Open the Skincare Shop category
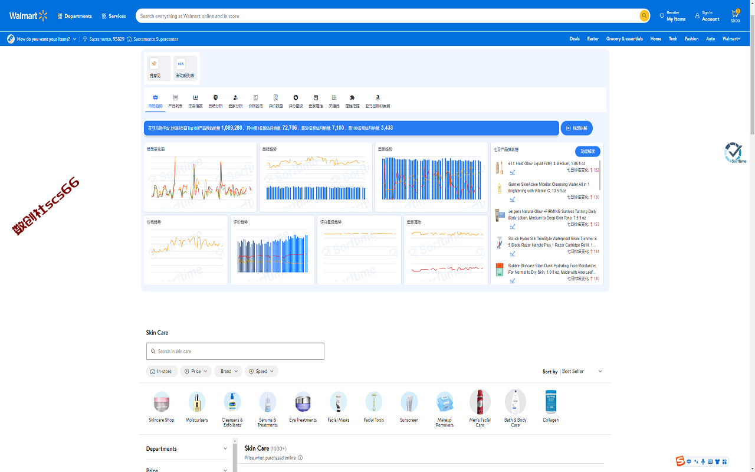 (x=161, y=407)
